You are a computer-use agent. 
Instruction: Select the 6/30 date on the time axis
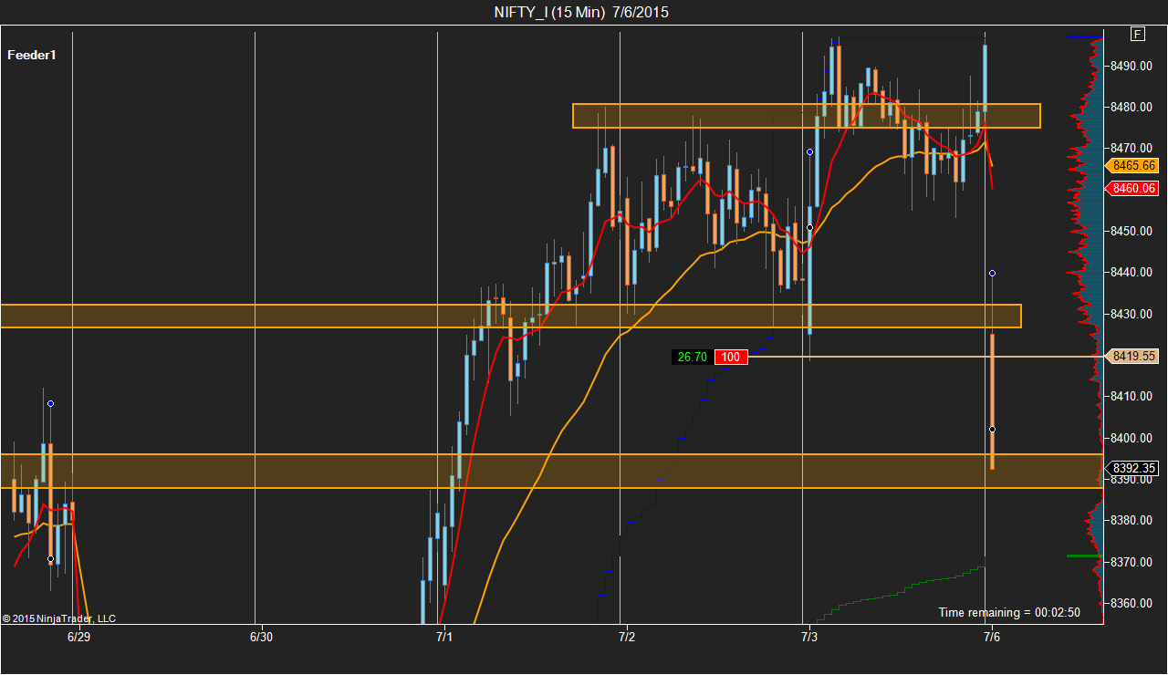click(261, 637)
